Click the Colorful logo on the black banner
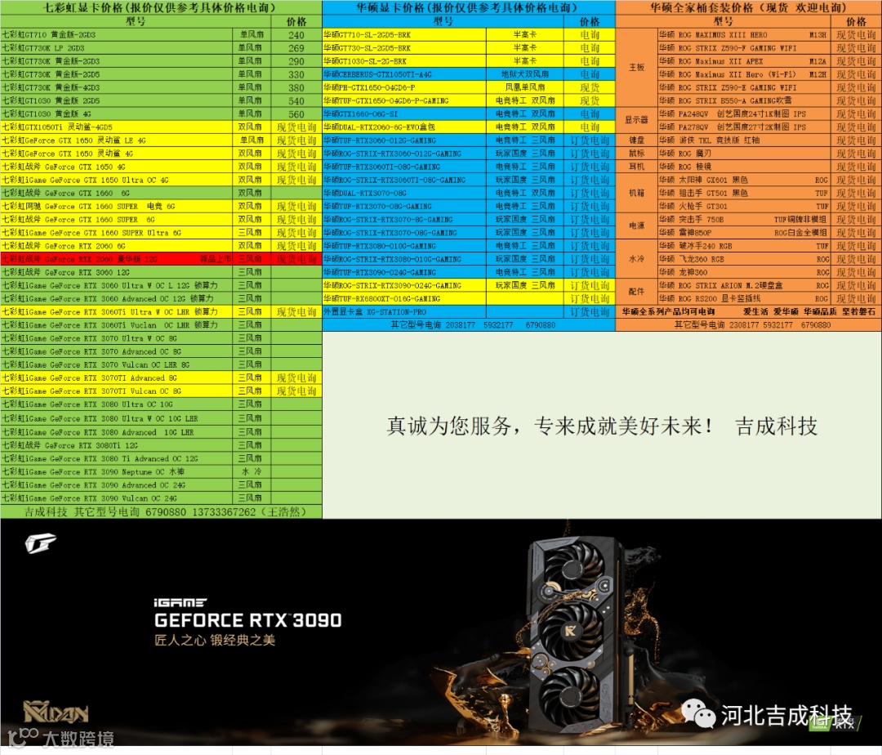The height and width of the screenshot is (755, 882). pos(41,543)
